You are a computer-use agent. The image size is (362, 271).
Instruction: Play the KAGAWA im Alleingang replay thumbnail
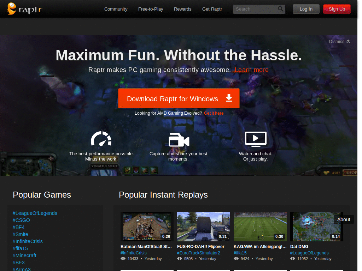pyautogui.click(x=260, y=227)
